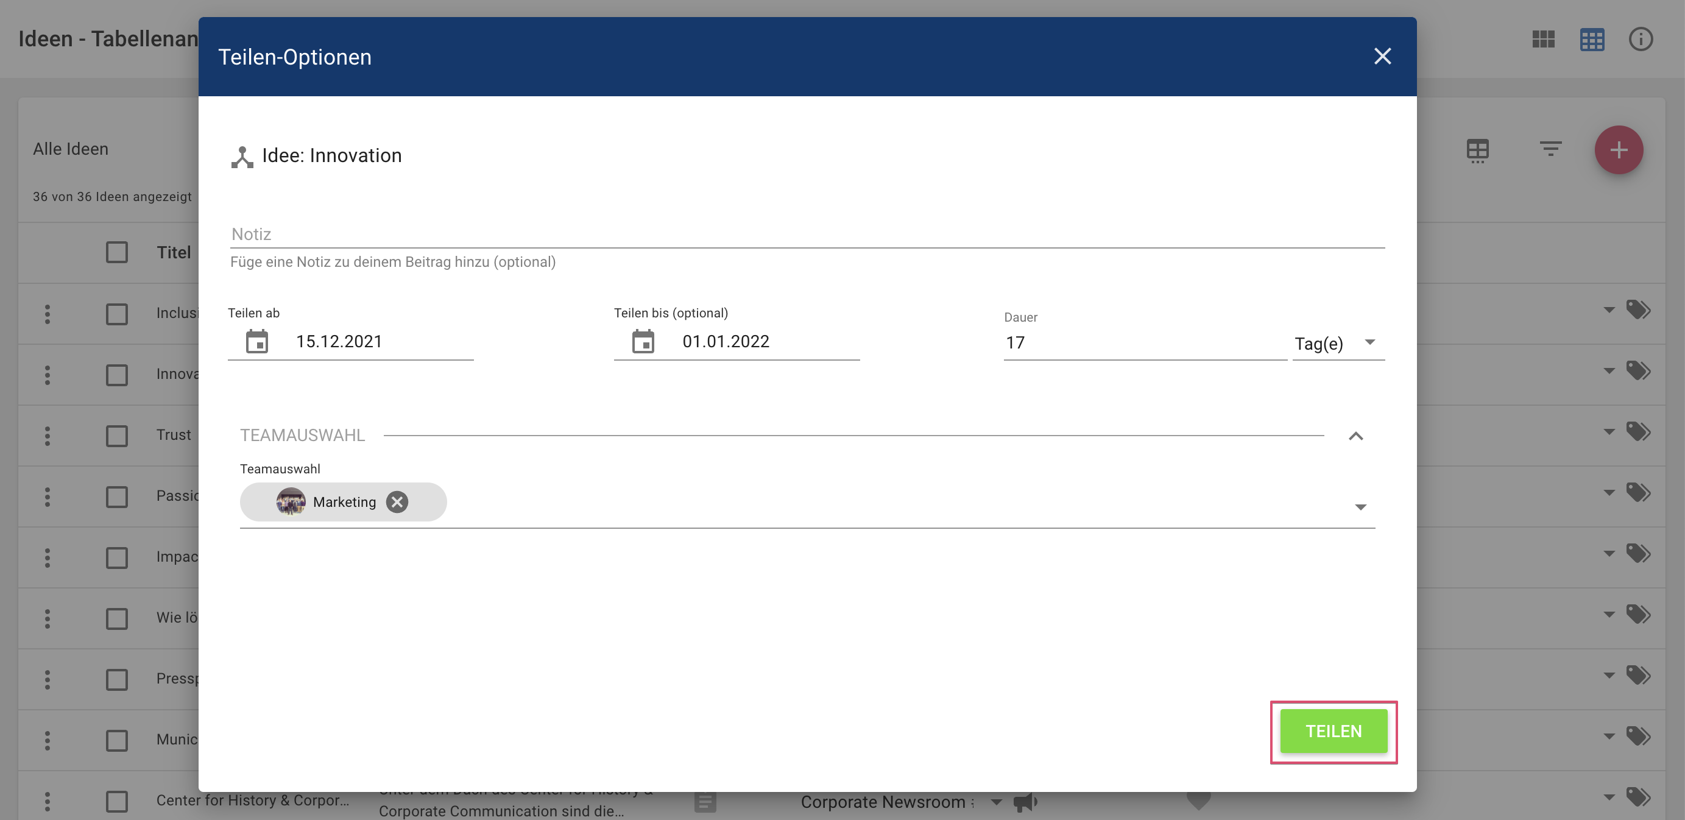
Task: Click the Dauer value field showing 17
Action: point(1145,342)
